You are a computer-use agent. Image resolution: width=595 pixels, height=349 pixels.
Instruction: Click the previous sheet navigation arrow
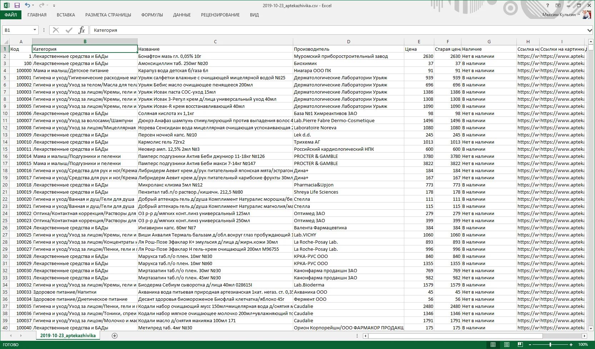click(11, 335)
